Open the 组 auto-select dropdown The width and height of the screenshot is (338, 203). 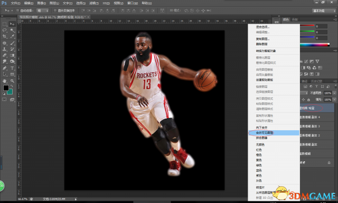[x=42, y=11]
